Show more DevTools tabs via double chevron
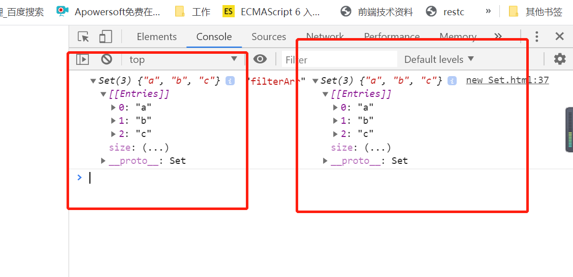This screenshot has height=277, width=573. click(x=498, y=36)
